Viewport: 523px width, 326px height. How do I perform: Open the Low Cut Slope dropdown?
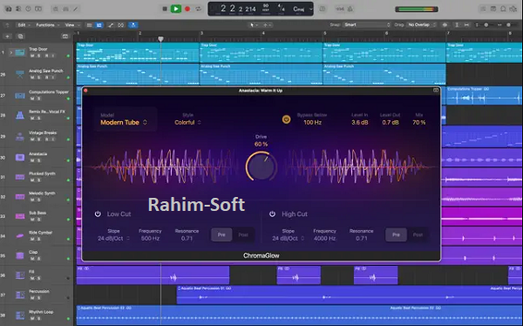pos(113,239)
